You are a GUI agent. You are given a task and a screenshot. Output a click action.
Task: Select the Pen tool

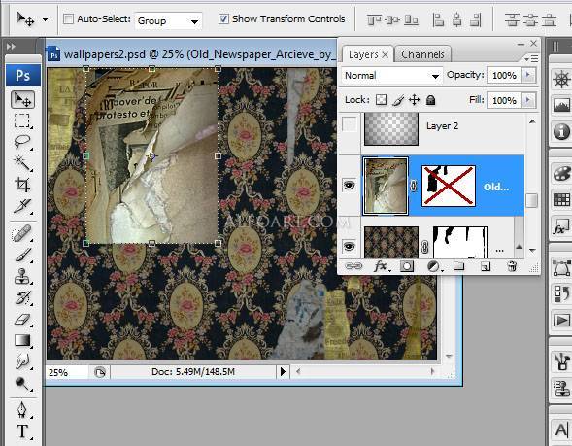(x=22, y=410)
